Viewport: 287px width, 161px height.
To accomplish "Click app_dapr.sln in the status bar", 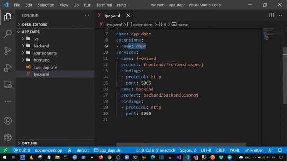I will click(x=108, y=150).
